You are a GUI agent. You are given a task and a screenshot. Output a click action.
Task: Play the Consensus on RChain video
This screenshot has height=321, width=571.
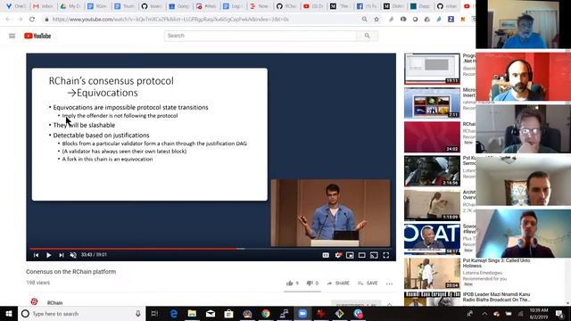[x=48, y=255]
